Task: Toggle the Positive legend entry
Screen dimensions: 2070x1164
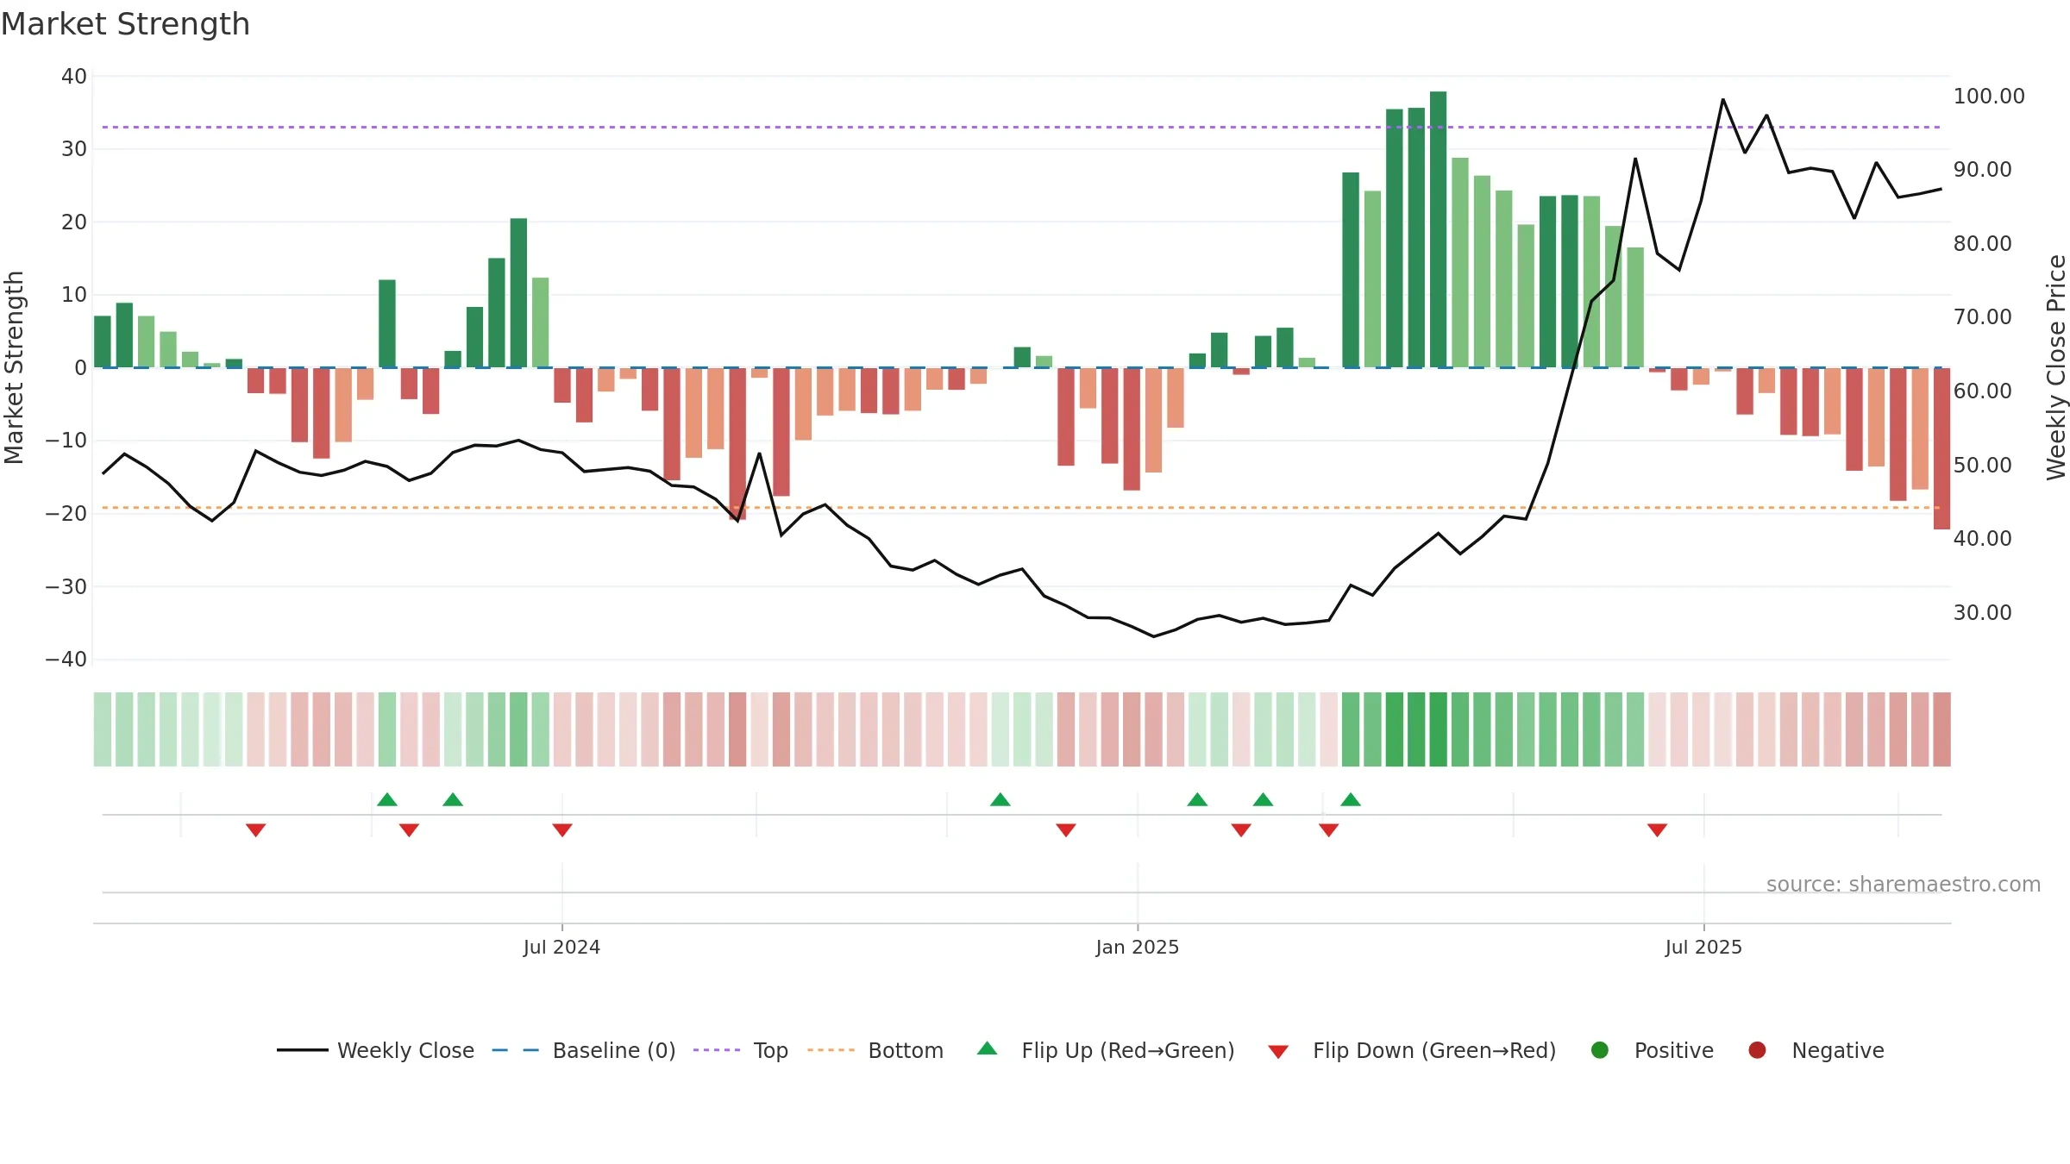Action: click(x=1652, y=1050)
